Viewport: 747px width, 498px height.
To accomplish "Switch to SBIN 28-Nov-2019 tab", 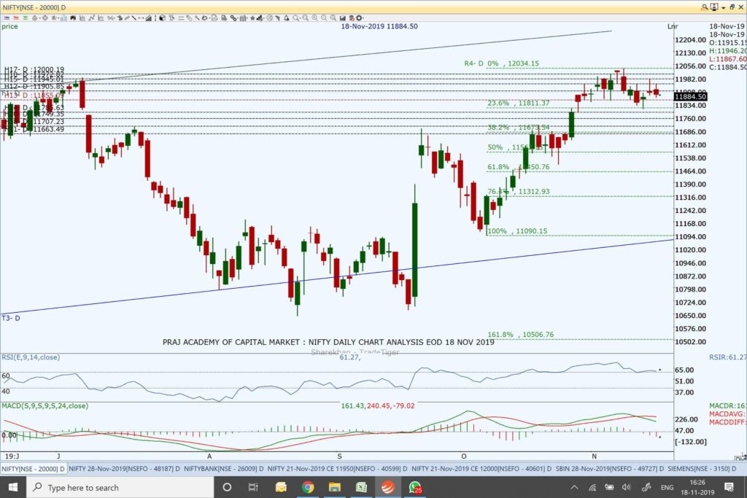I will tap(609, 469).
